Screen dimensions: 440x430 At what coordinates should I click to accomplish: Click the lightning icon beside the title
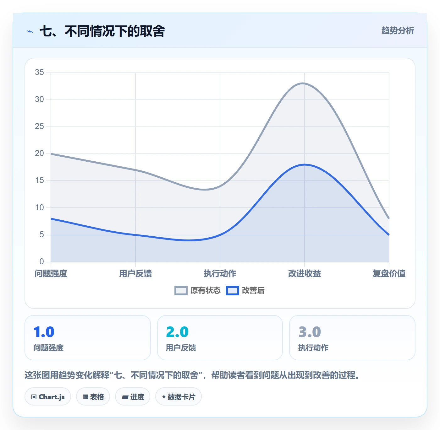[x=30, y=31]
